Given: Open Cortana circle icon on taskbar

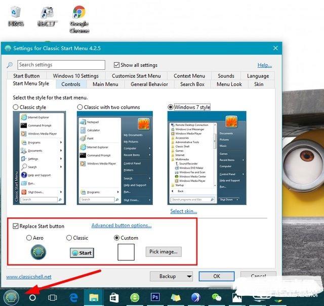Looking at the screenshot, I should coord(33,297).
